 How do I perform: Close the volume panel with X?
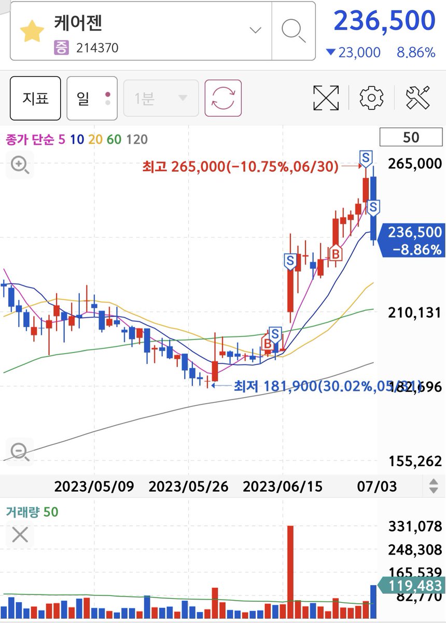click(20, 534)
